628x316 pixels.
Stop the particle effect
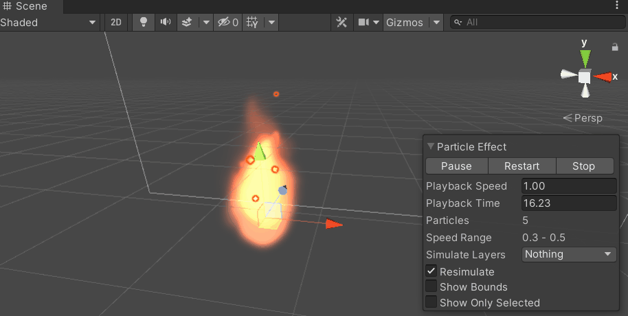pyautogui.click(x=584, y=166)
